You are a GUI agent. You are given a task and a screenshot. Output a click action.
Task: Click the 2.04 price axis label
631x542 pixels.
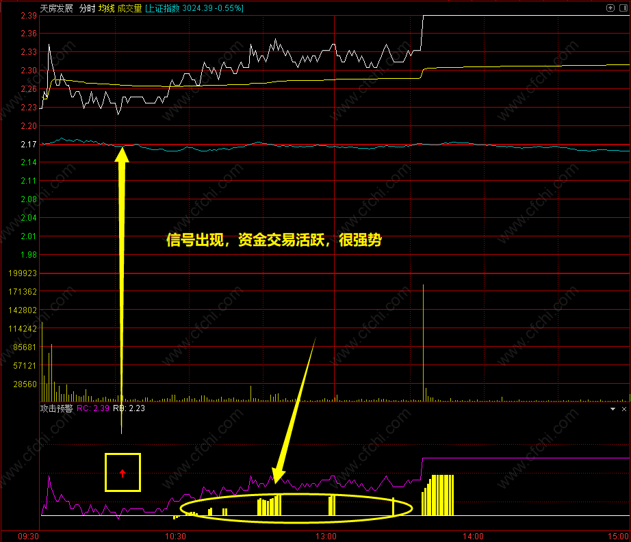(x=29, y=218)
